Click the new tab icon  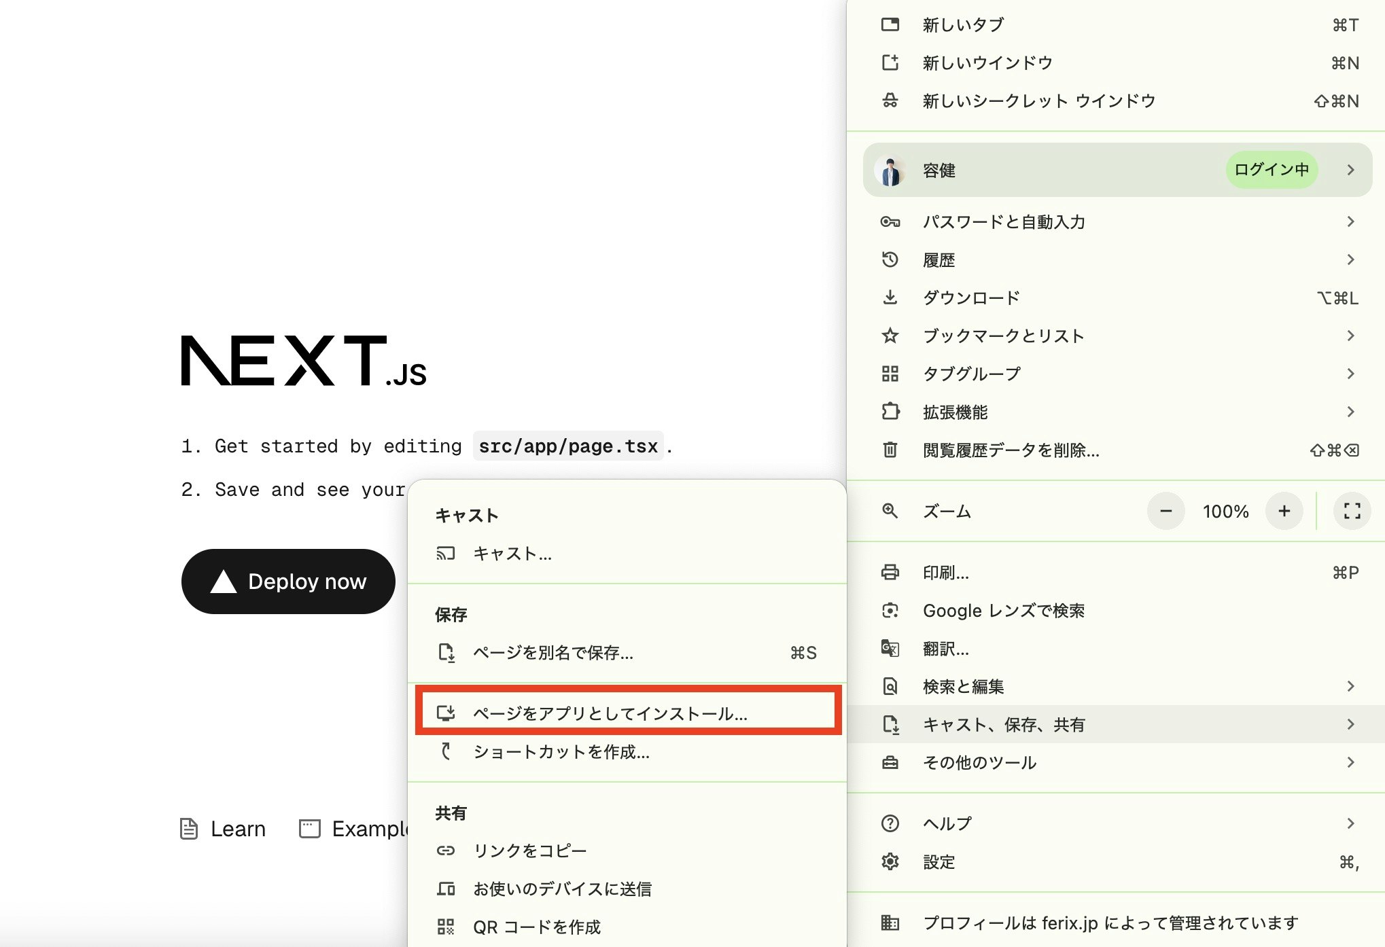click(890, 25)
